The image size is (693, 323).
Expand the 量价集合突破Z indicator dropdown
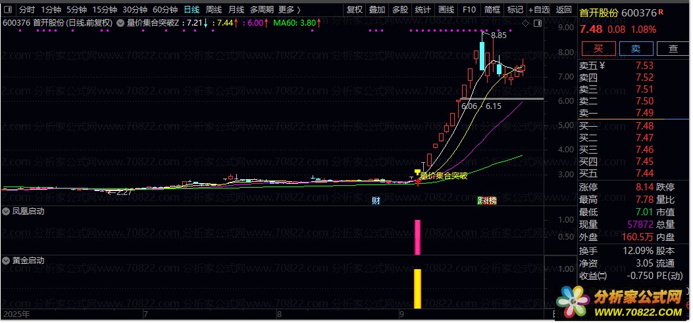[x=120, y=23]
